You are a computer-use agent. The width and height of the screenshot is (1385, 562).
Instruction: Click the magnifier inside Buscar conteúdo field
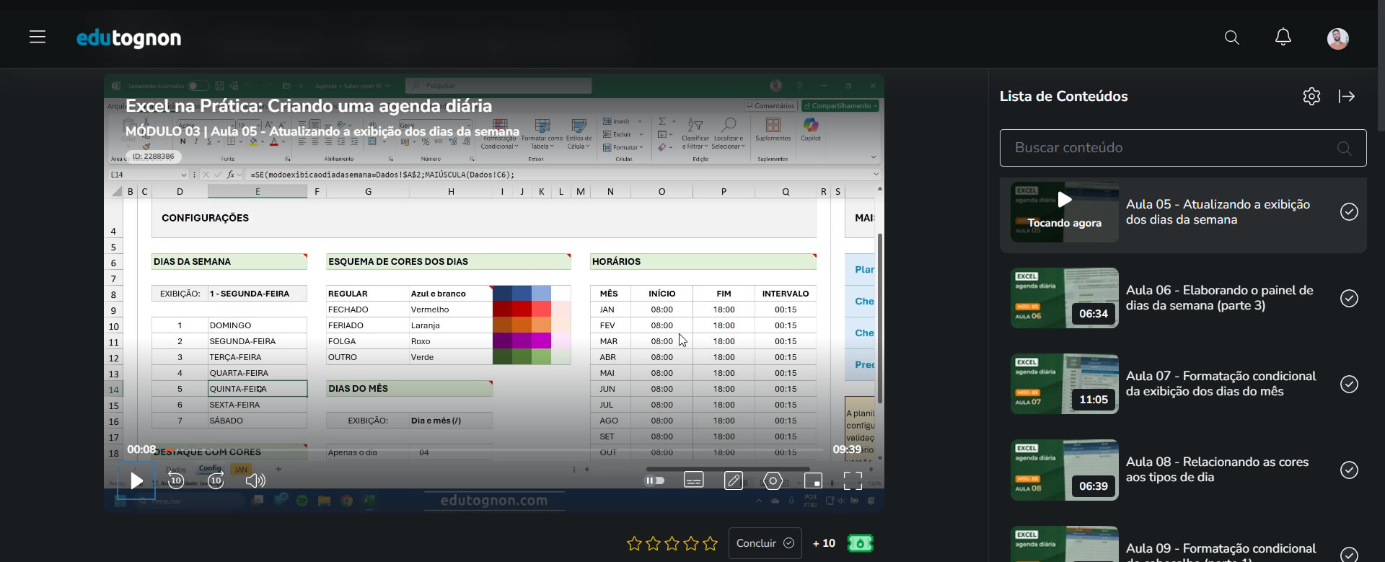pyautogui.click(x=1344, y=148)
